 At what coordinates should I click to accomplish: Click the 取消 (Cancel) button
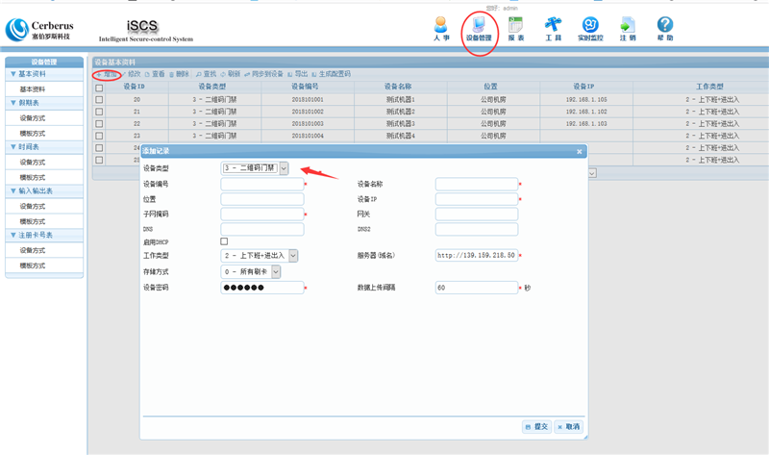point(569,426)
